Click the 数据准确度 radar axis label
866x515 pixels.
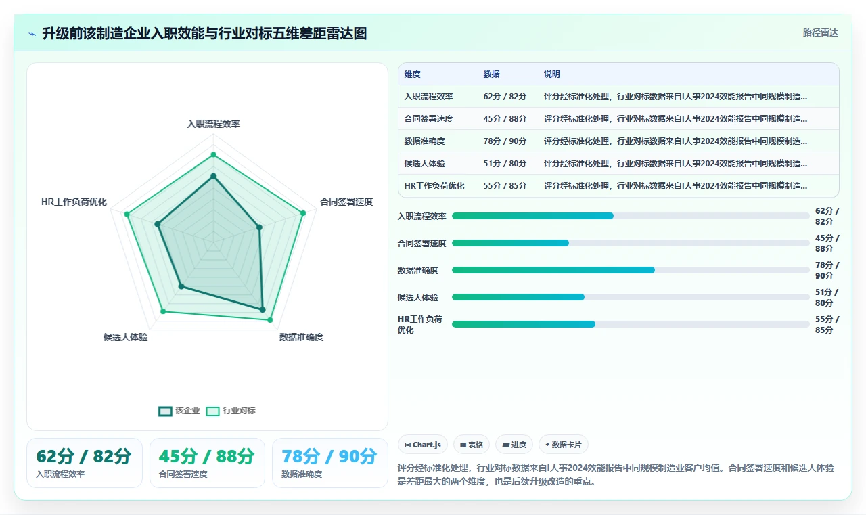302,337
